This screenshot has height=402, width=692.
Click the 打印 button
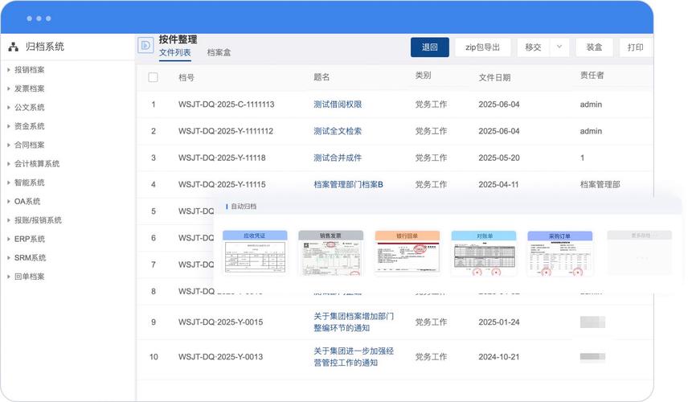(635, 47)
